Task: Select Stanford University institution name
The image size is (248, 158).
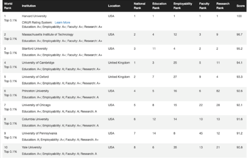Action: tap(35, 49)
